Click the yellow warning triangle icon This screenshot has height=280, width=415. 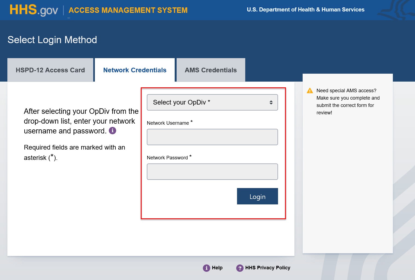(x=310, y=90)
